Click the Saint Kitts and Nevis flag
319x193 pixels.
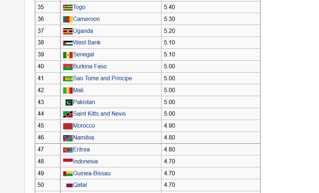(x=68, y=114)
